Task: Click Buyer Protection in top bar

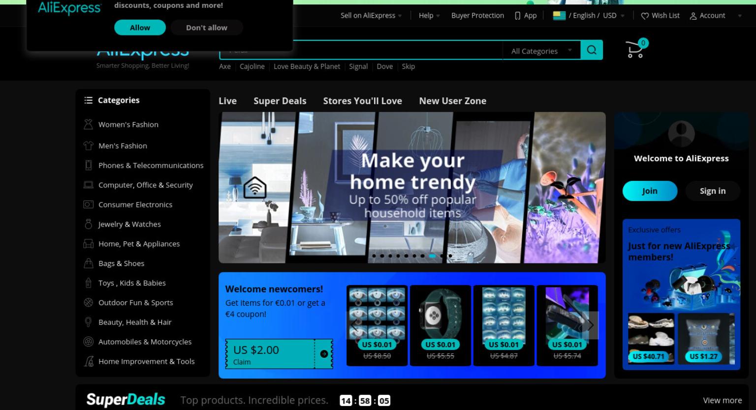Action: point(477,16)
